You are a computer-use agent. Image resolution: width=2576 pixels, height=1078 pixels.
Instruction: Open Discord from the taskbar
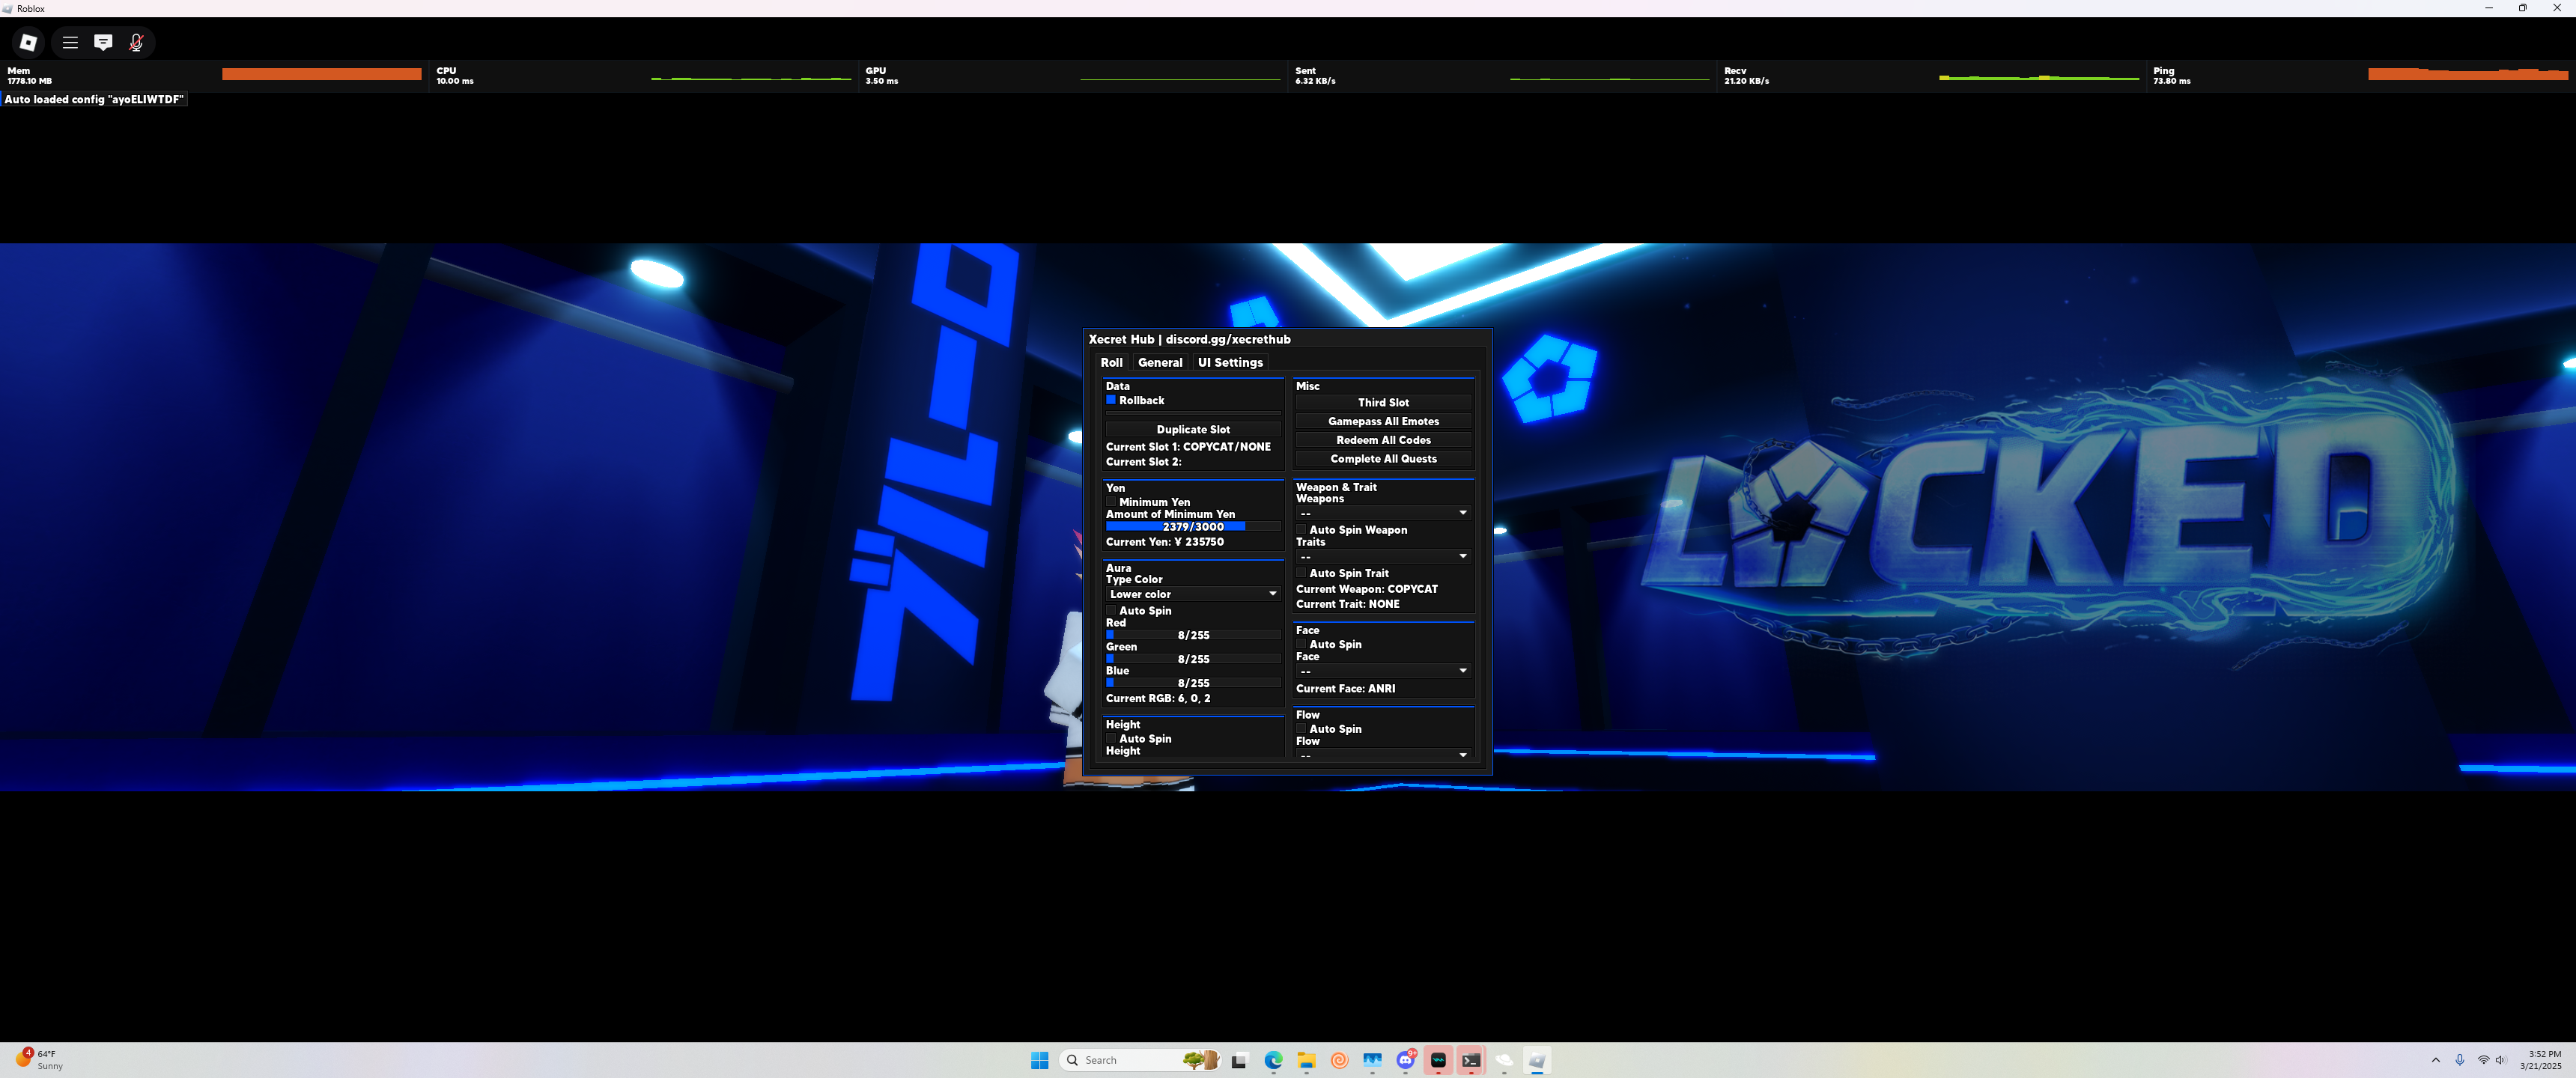coord(1405,1060)
